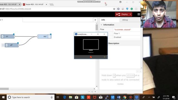Click the canvas scroll-down arrow
178x100 pixels.
(x=97, y=86)
